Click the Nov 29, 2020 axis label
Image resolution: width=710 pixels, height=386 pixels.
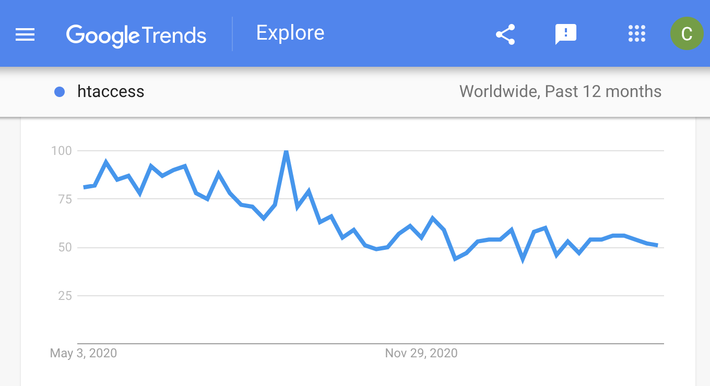click(421, 354)
